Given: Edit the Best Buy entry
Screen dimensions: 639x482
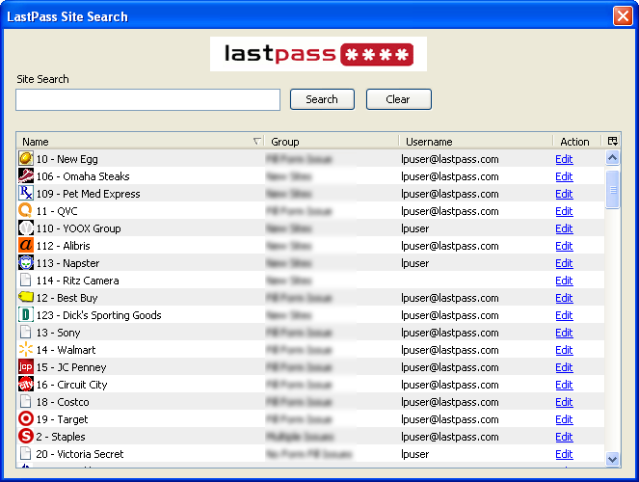Looking at the screenshot, I should click(x=564, y=298).
